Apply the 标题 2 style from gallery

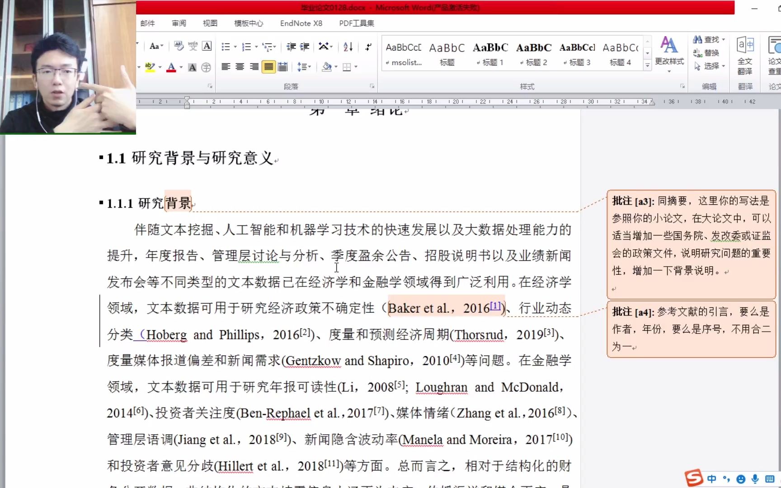tap(533, 53)
